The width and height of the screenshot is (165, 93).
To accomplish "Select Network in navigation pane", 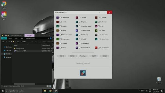I will tap(7, 57).
